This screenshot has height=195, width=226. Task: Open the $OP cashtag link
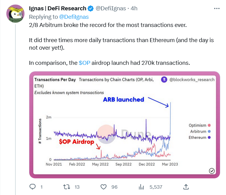click(x=84, y=63)
